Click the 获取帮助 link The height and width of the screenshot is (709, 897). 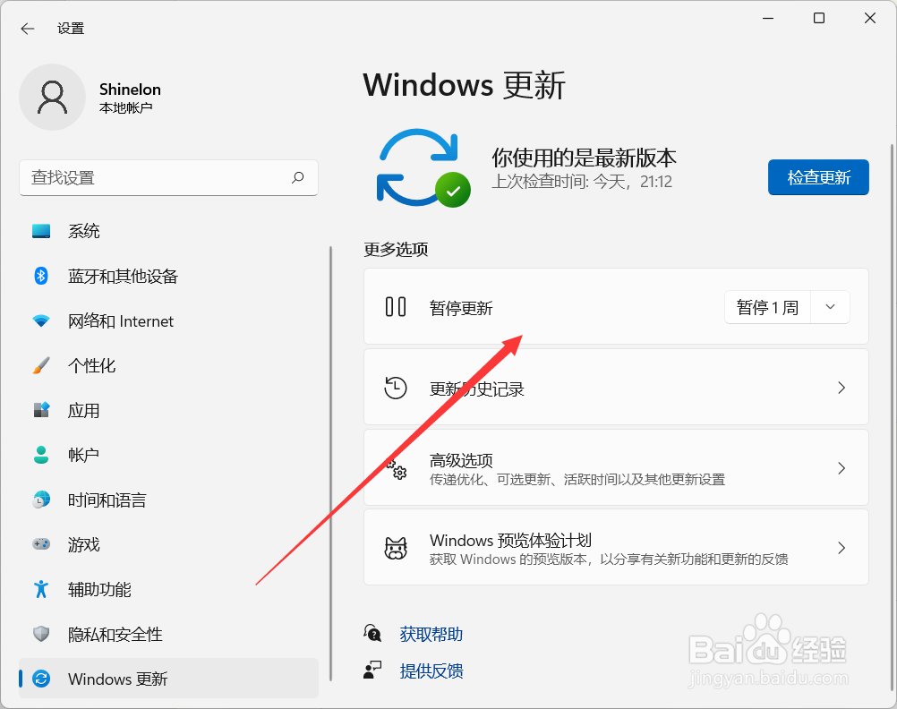point(431,634)
